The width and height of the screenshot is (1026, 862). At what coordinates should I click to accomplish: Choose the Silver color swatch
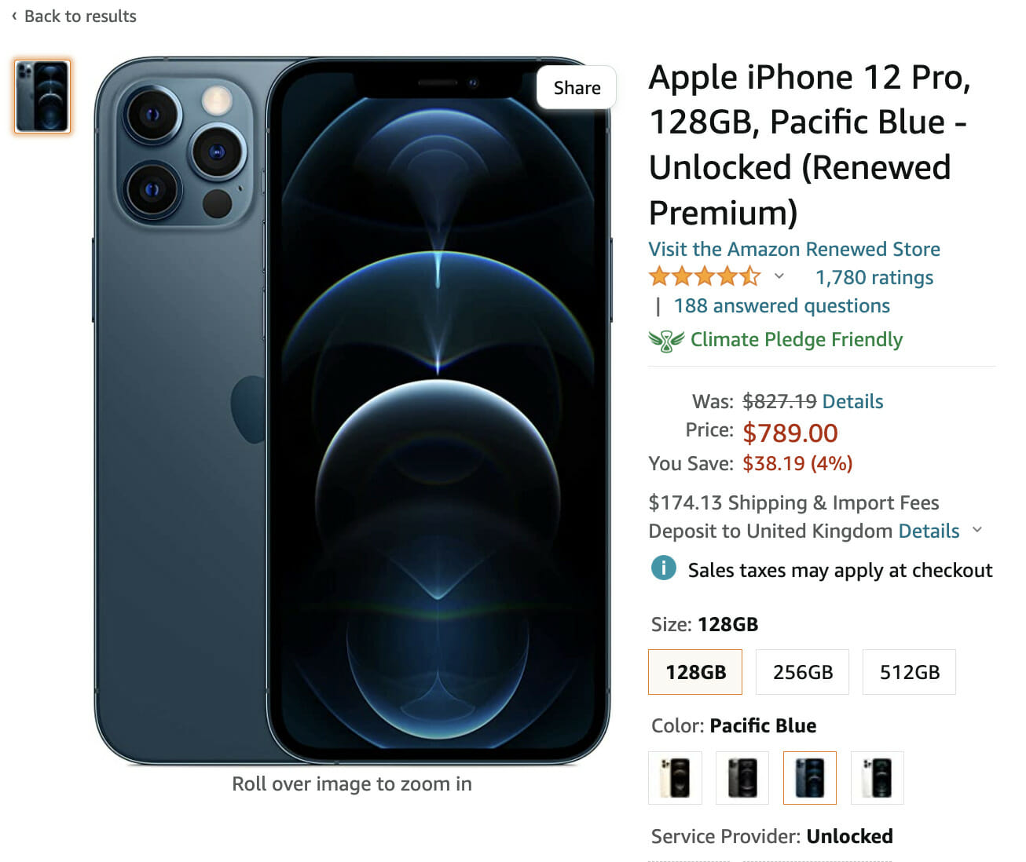(x=878, y=777)
